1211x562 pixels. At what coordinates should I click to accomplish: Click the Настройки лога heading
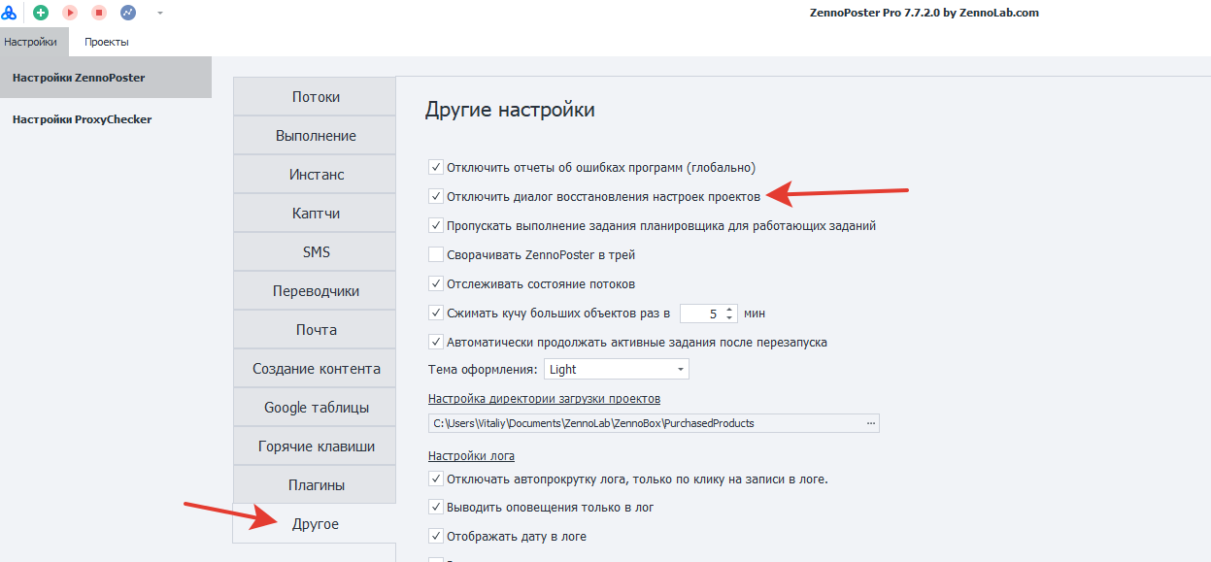click(471, 455)
